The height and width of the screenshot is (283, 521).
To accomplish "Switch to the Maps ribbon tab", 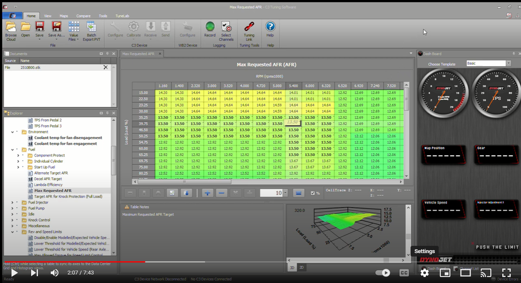I will 64,16.
